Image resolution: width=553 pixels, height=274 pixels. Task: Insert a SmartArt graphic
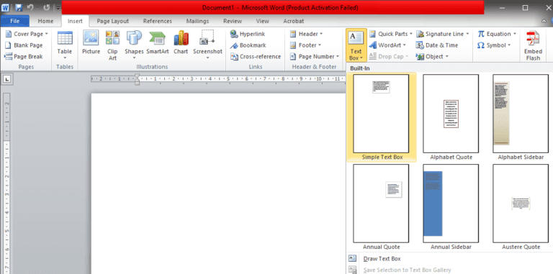(x=157, y=42)
